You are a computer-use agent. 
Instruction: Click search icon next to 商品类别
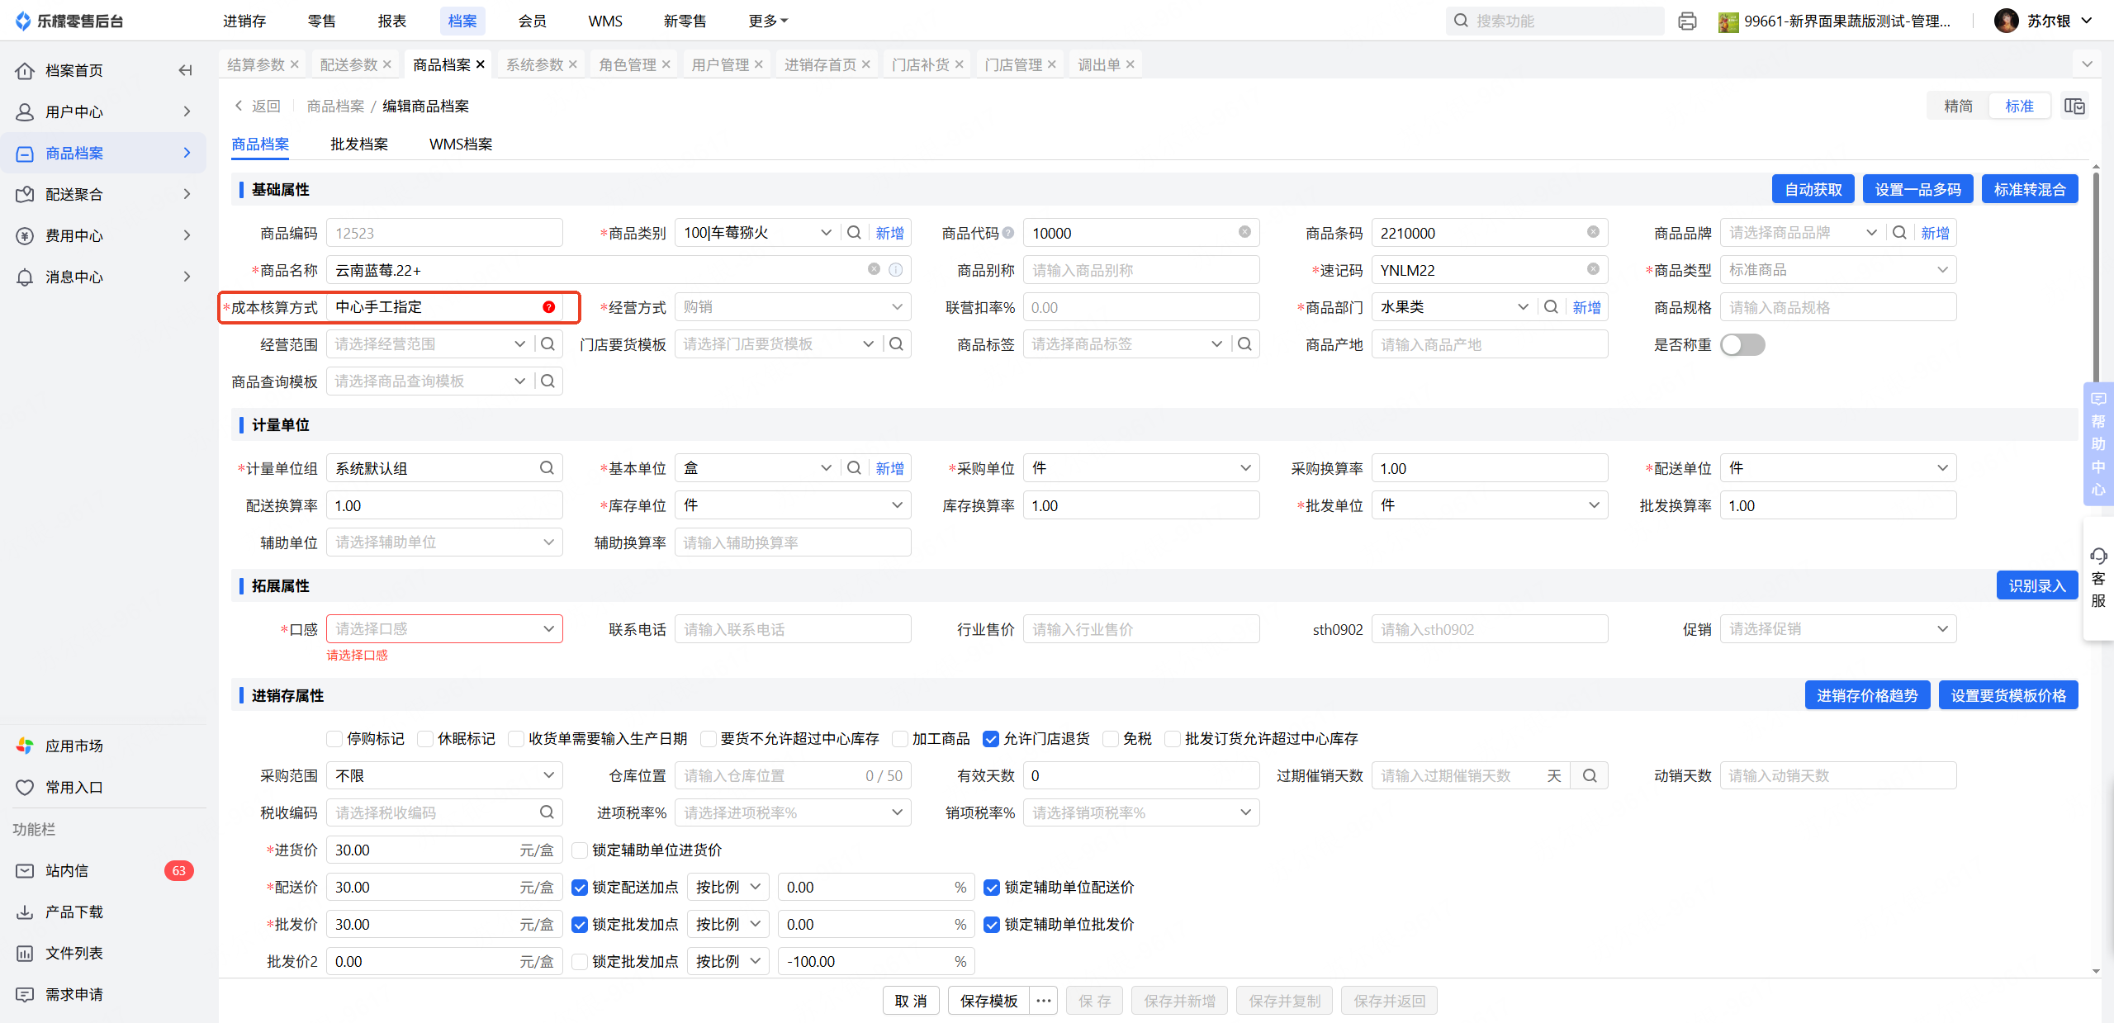[x=855, y=233]
